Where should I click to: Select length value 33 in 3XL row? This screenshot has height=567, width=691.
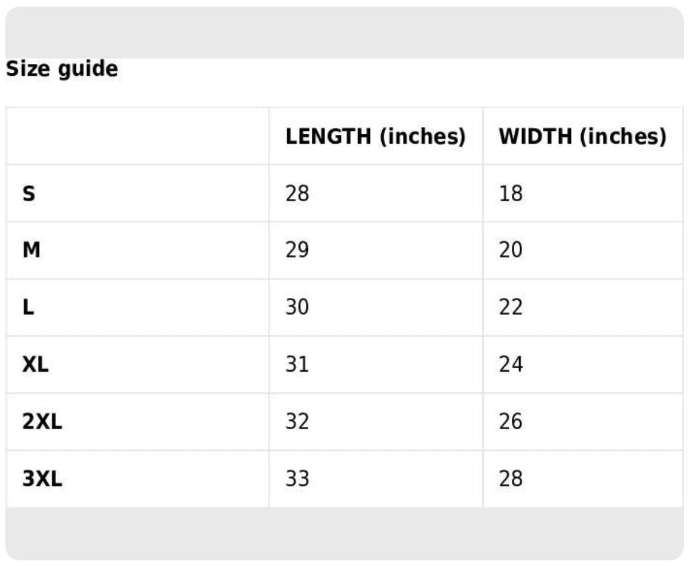[297, 479]
